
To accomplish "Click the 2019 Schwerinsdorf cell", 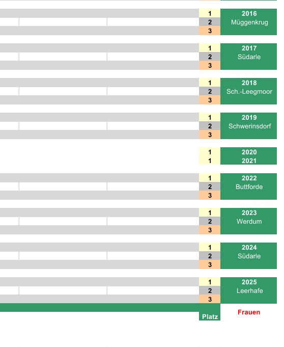I will pos(249,126).
